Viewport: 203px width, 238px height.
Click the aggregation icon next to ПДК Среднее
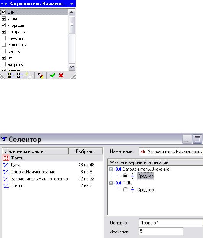coord(133,190)
